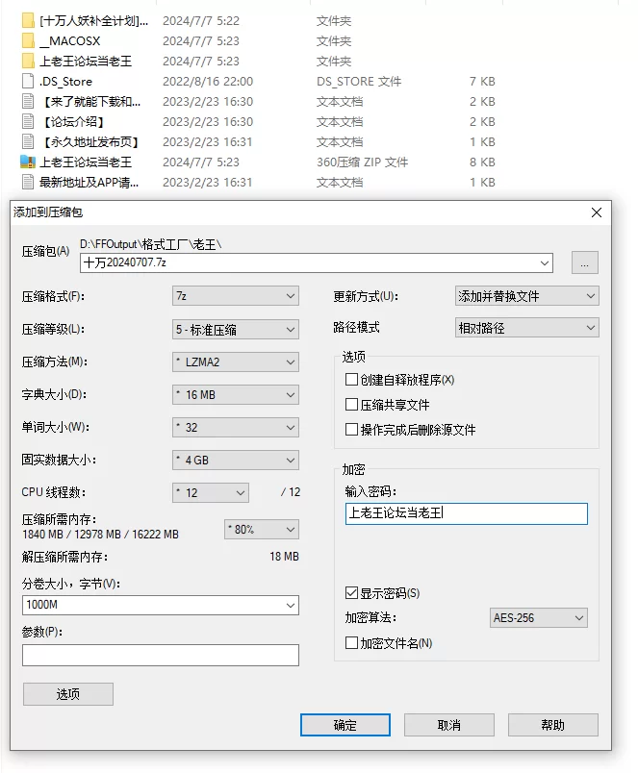Expand 压缩方法 LZMA2 dropdown
This screenshot has height=773, width=638.
tap(236, 362)
